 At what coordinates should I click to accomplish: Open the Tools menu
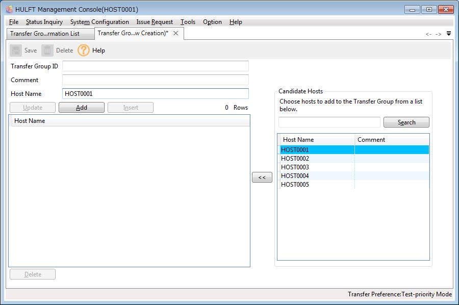[188, 22]
